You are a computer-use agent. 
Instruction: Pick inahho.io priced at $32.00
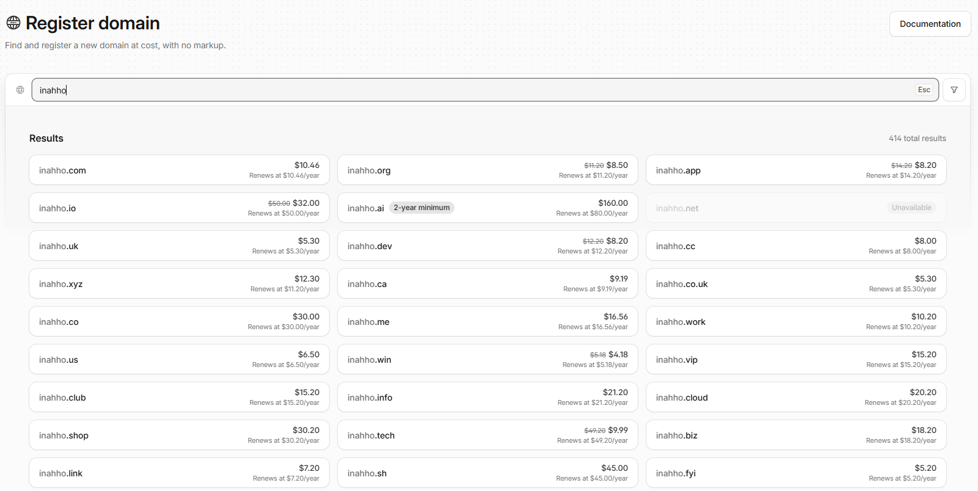[x=179, y=208]
